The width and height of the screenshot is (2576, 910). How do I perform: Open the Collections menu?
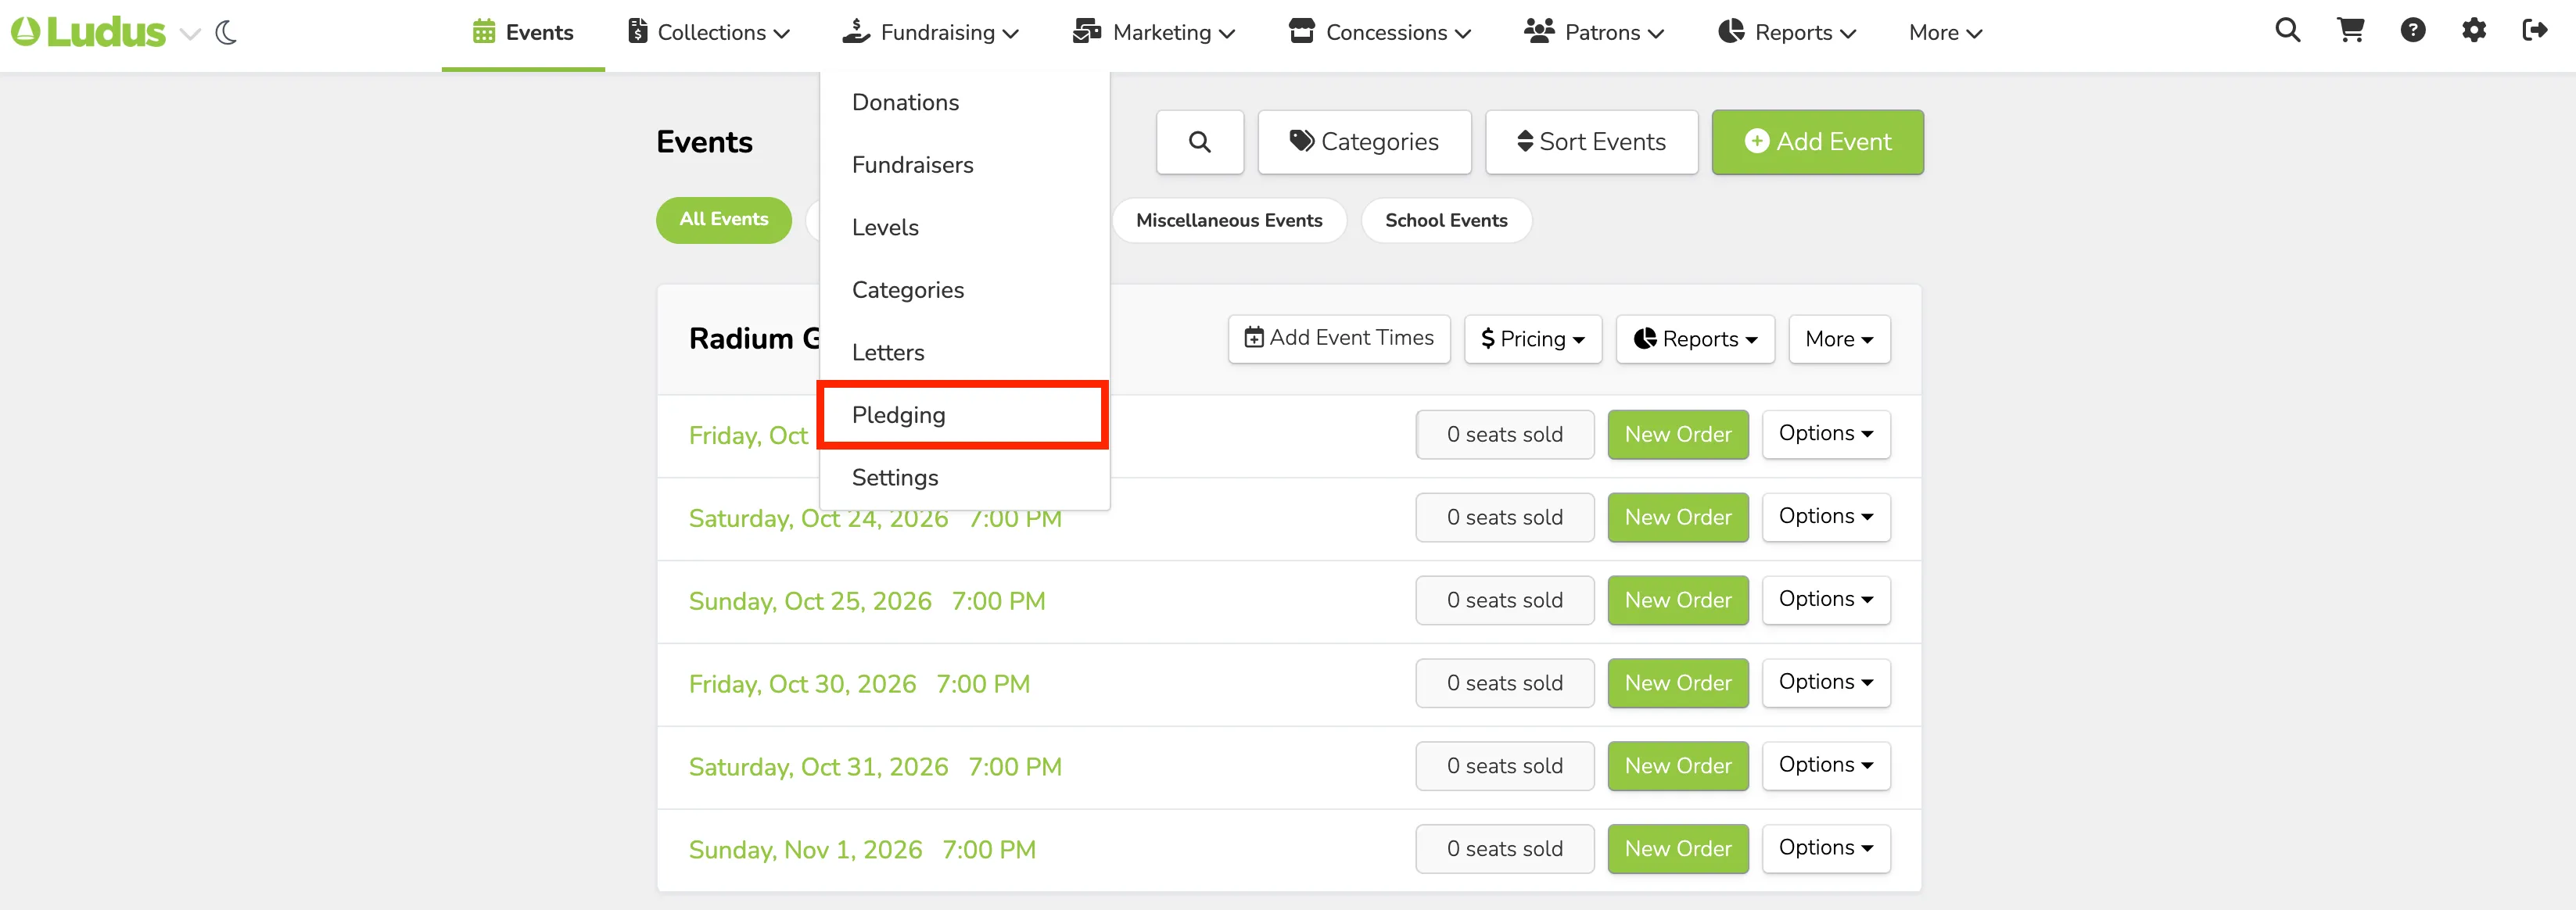coord(708,32)
